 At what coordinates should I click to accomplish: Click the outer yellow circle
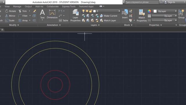tap(55, 41)
